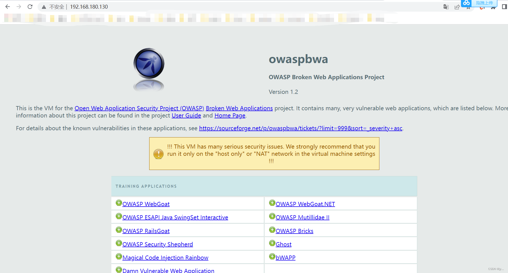Expand plus icon beside OWASP Mutillidae II
508x273 pixels.
[272, 216]
